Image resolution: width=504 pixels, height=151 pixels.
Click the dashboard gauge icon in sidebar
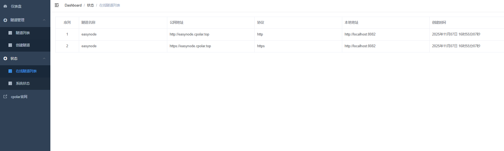click(x=5, y=6)
